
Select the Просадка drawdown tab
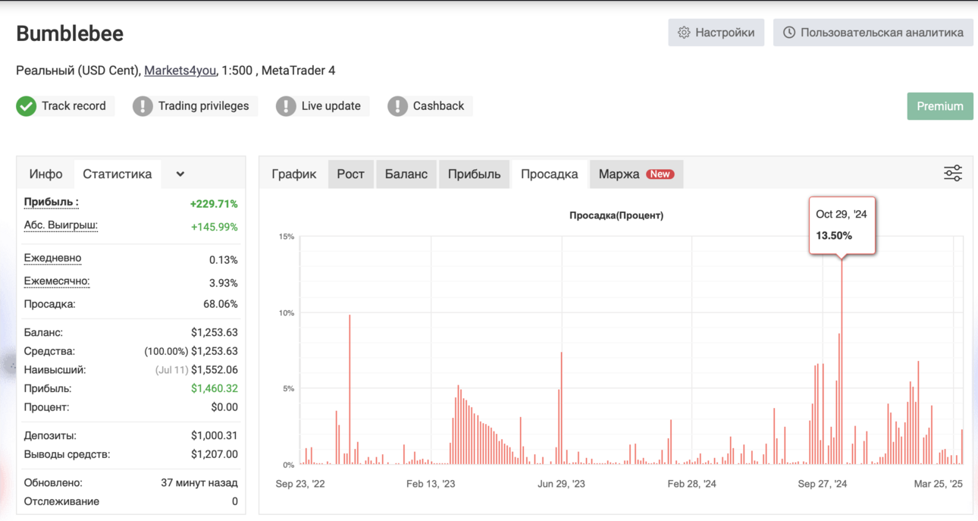click(x=550, y=174)
